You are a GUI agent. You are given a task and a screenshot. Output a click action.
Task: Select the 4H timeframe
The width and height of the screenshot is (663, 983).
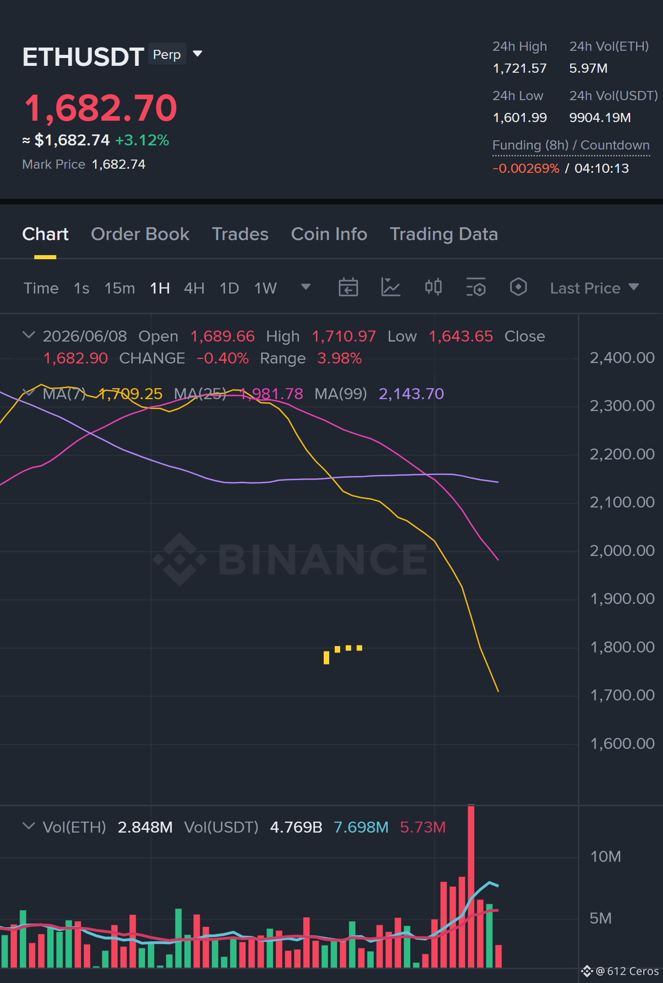click(x=194, y=288)
